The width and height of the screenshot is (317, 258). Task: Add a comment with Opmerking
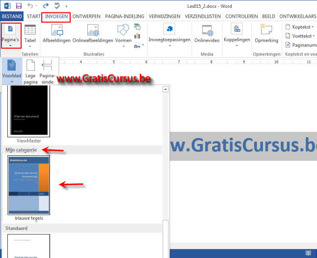click(x=266, y=34)
